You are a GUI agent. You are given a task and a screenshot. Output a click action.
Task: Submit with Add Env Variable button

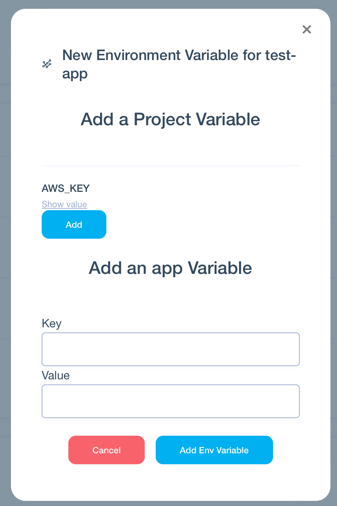(214, 450)
